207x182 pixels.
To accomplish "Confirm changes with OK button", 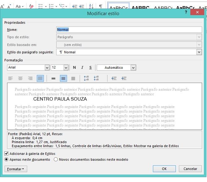I will 164,169.
